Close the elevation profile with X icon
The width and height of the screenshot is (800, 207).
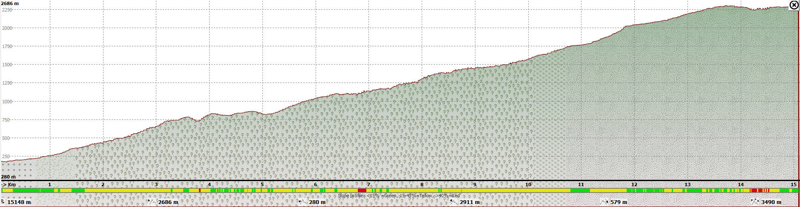point(794,5)
